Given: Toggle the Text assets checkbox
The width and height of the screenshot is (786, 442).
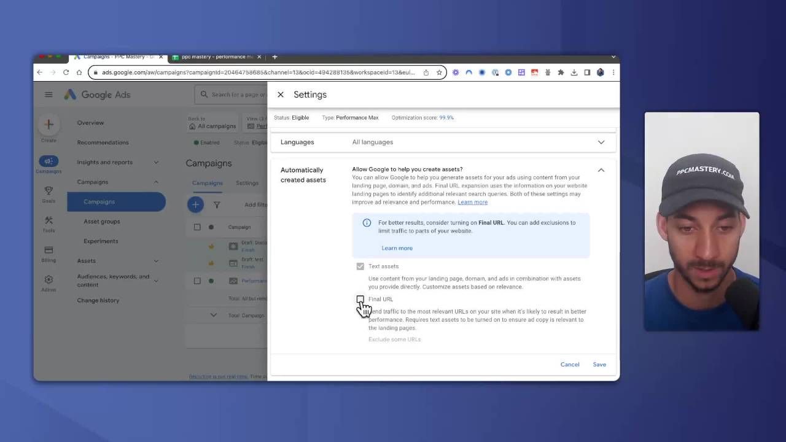Looking at the screenshot, I should 360,266.
